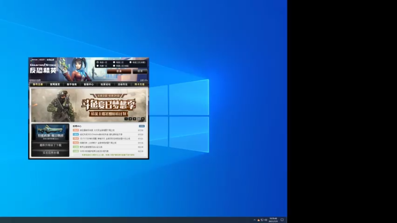Click the 最新升级补丁下载 button

tap(51, 145)
